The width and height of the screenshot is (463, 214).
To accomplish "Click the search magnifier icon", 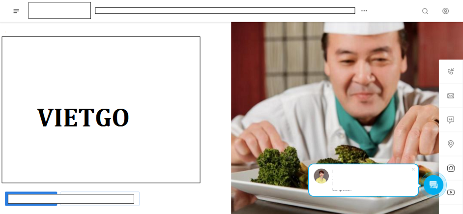I will 425,11.
